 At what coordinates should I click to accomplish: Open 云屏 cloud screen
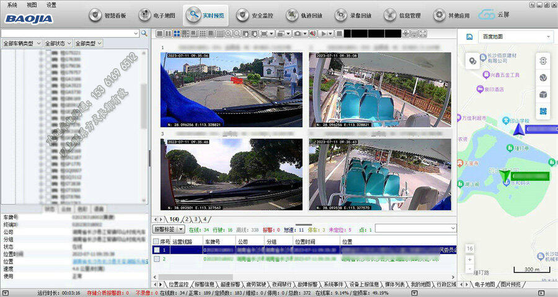coord(496,14)
